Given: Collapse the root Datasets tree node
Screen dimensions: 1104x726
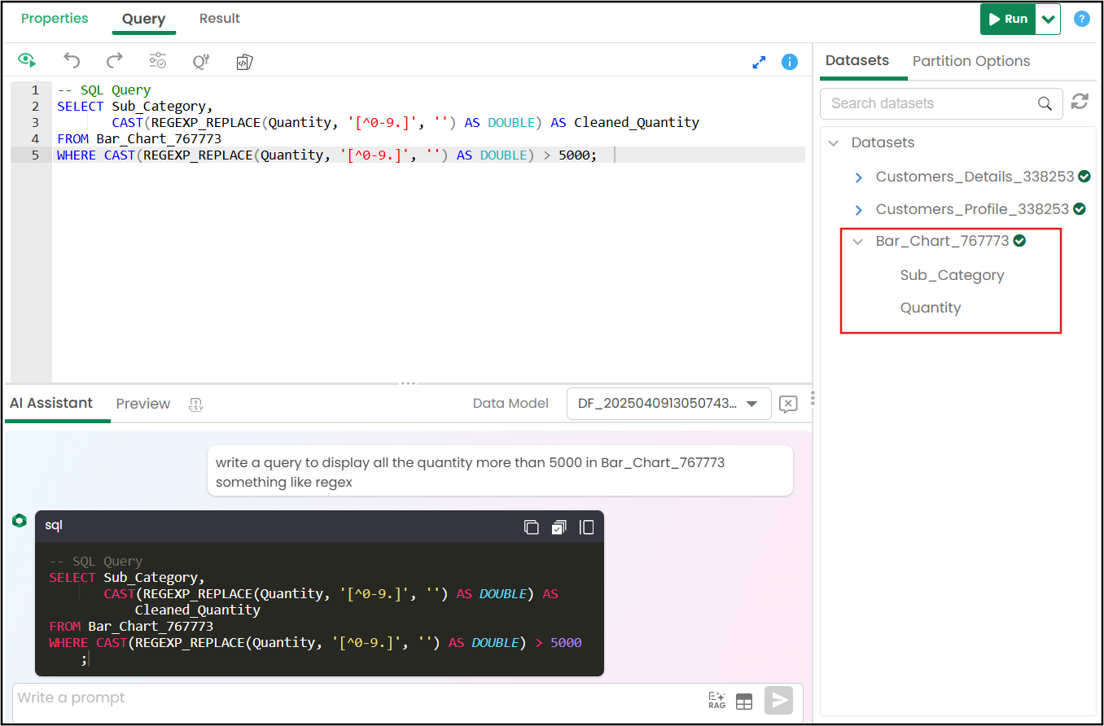Looking at the screenshot, I should pos(834,142).
